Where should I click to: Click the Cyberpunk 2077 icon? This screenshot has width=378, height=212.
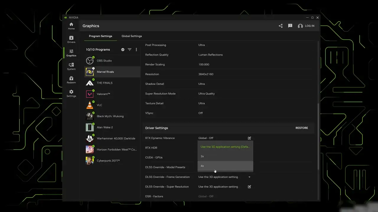(x=90, y=161)
